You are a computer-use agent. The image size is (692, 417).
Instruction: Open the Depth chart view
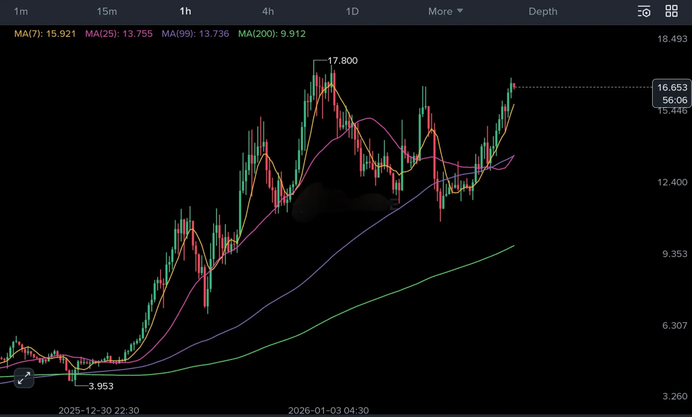tap(543, 12)
